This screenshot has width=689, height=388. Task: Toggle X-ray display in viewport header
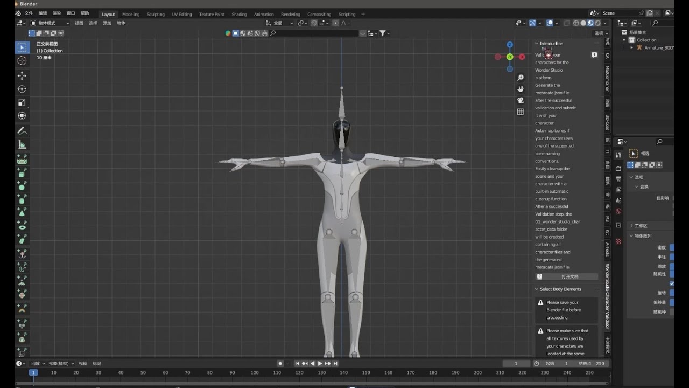tap(566, 23)
